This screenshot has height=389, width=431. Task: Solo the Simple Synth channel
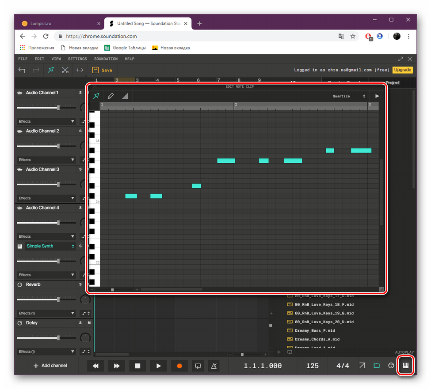point(80,246)
